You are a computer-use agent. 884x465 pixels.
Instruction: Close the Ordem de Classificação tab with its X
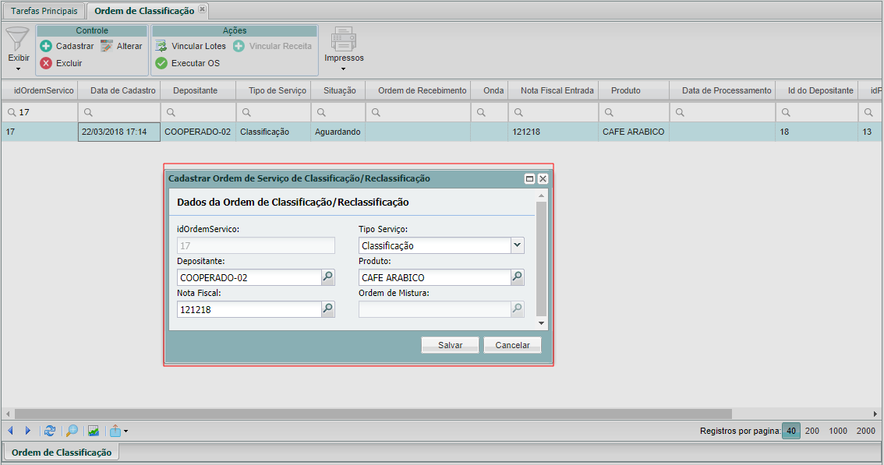(203, 9)
